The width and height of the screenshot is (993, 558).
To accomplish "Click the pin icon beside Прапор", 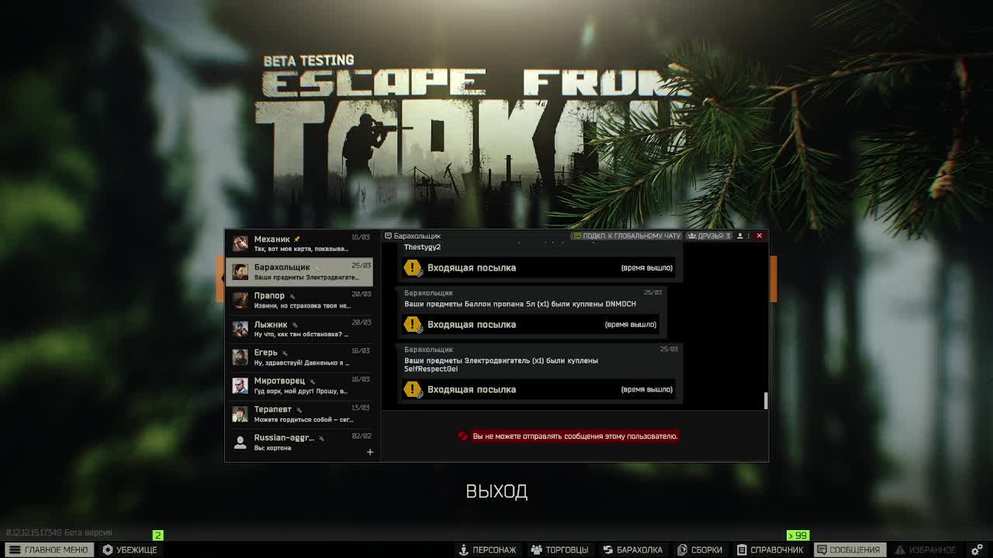I will [x=292, y=296].
